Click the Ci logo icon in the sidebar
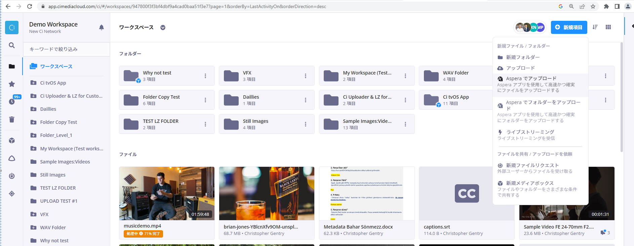This screenshot has height=246, width=634. pyautogui.click(x=12, y=28)
